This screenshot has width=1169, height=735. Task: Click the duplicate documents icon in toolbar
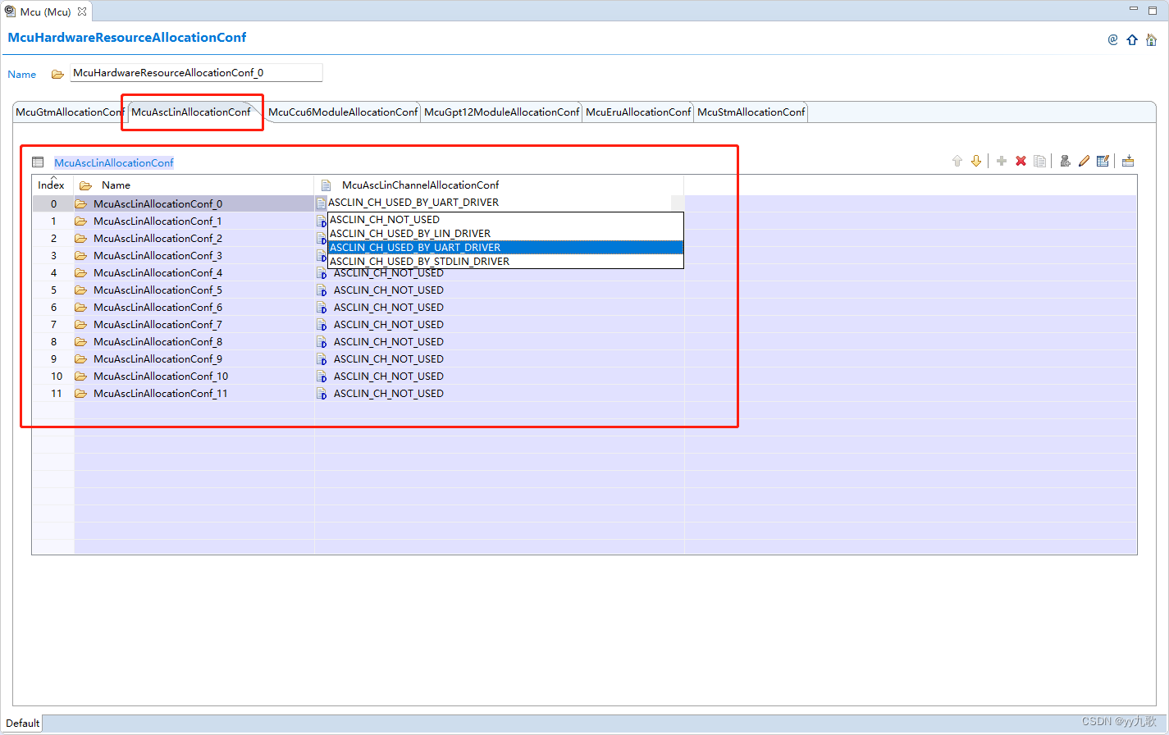(1039, 161)
